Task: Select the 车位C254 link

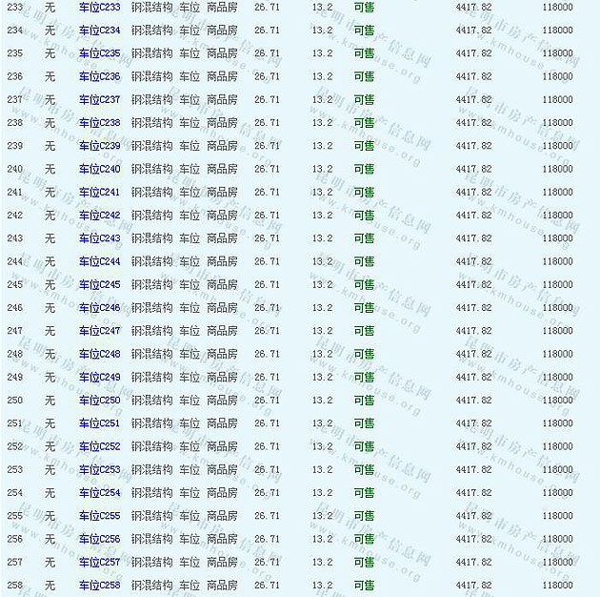Action: [99, 493]
